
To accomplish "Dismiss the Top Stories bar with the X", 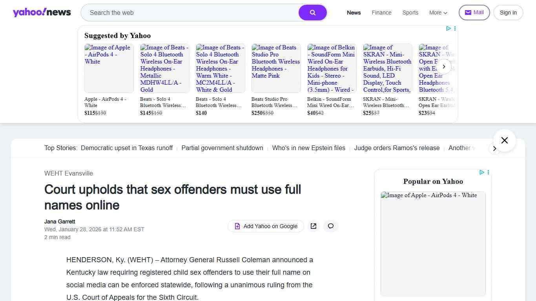I will point(504,140).
